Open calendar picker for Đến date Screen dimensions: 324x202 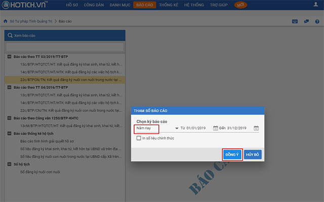(x=256, y=128)
